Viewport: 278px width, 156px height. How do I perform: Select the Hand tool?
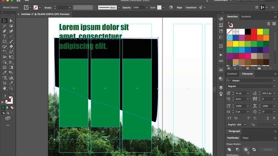pyautogui.click(x=4, y=88)
